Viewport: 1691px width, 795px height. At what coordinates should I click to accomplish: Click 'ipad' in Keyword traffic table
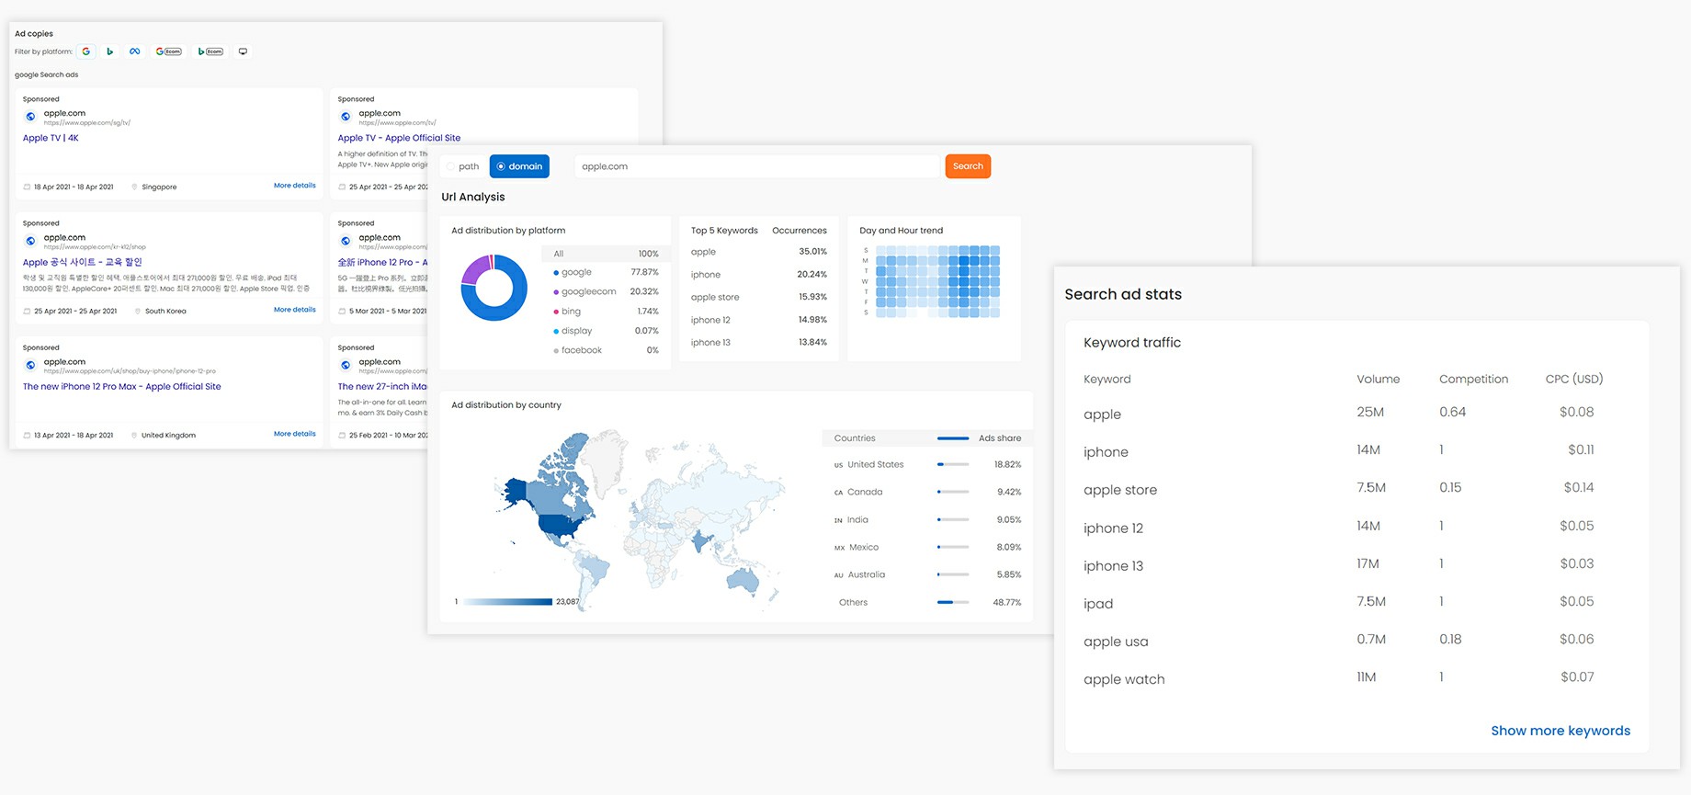[1098, 604]
